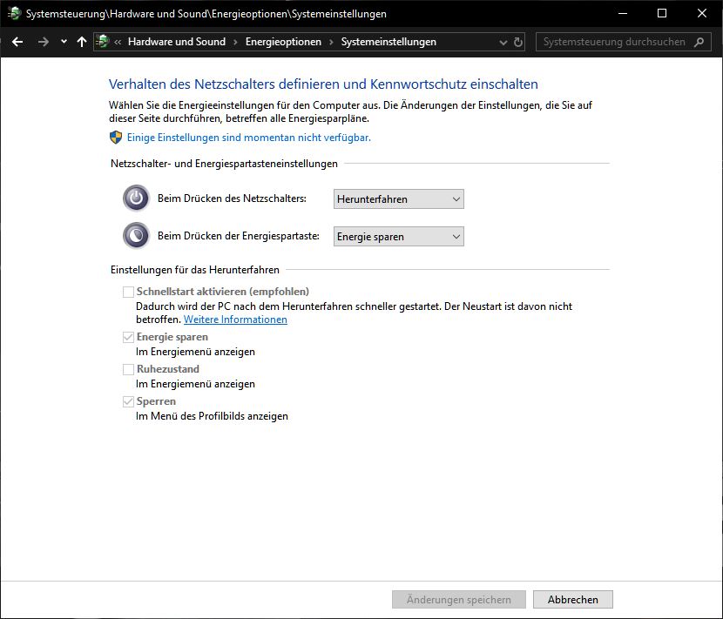Open address bar history dropdown
723x619 pixels.
(x=503, y=43)
